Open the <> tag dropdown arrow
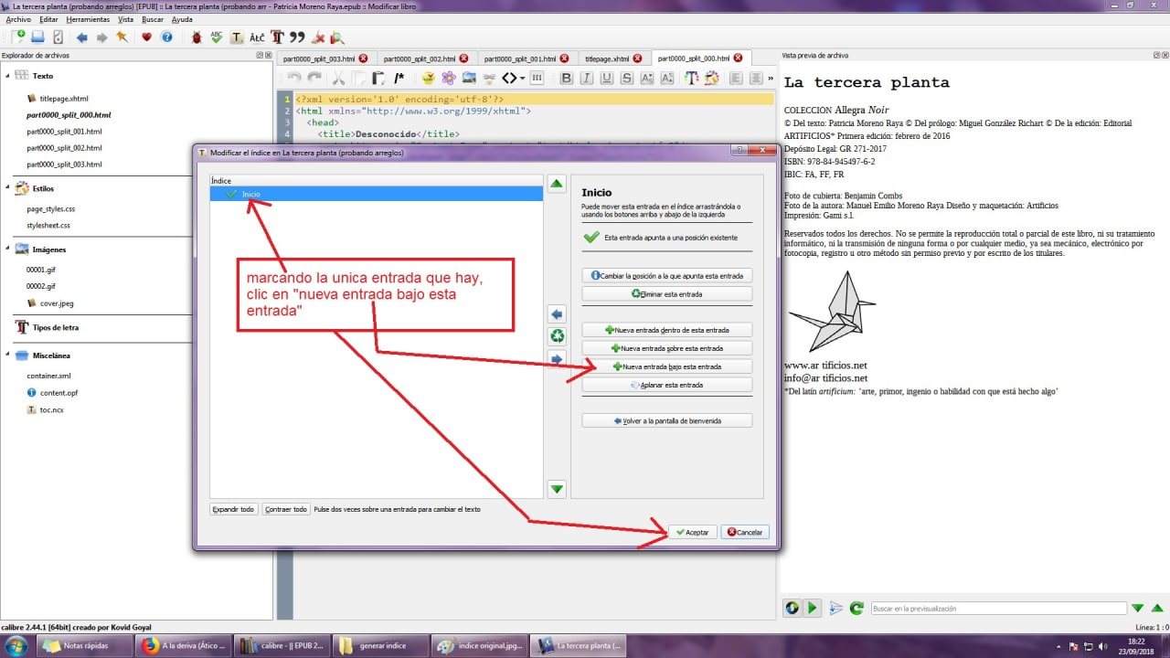Image resolution: width=1170 pixels, height=658 pixels. 522,79
